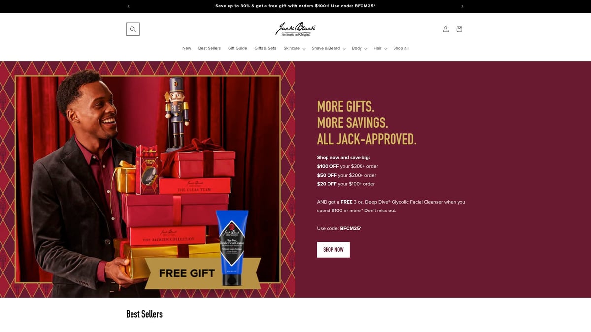
Task: Expand the Hair dropdown menu
Action: [x=380, y=48]
